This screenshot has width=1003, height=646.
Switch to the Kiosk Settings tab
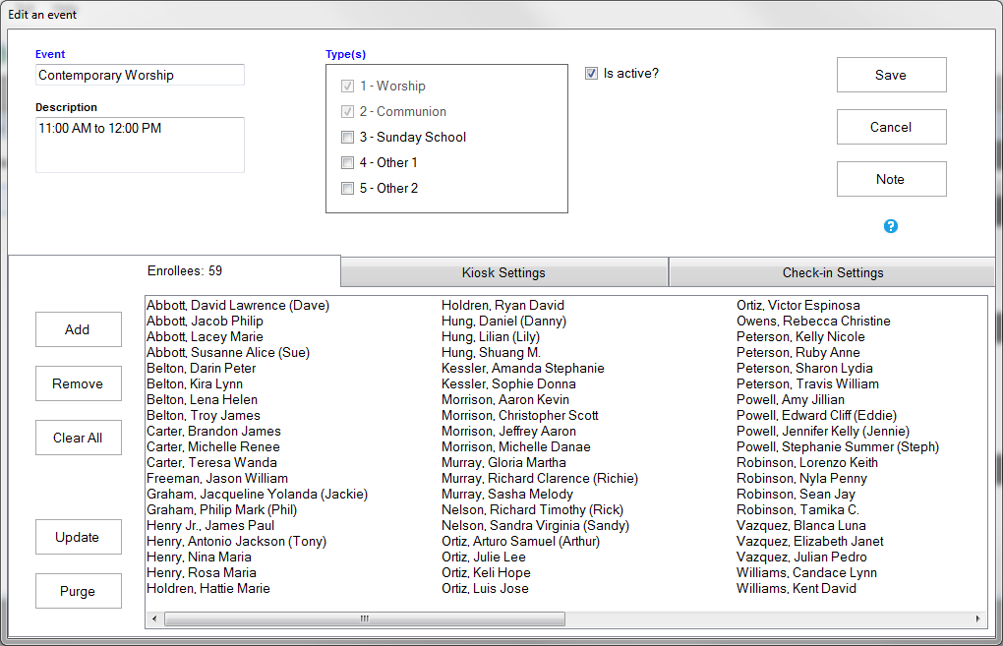(x=503, y=272)
